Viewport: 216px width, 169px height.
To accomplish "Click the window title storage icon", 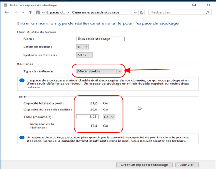I will 6,5.
